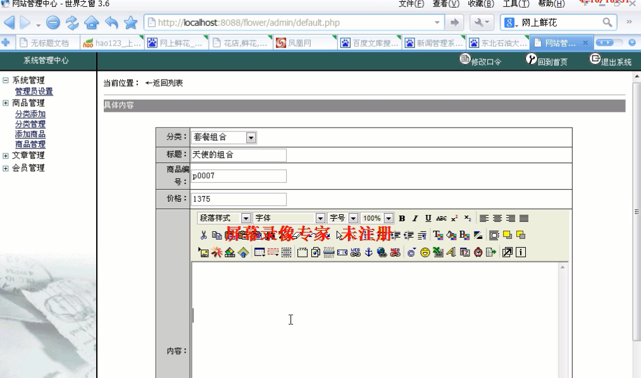Screen dimensions: 641x378
Task: Insert an image via the picture icon
Action: click(x=203, y=252)
